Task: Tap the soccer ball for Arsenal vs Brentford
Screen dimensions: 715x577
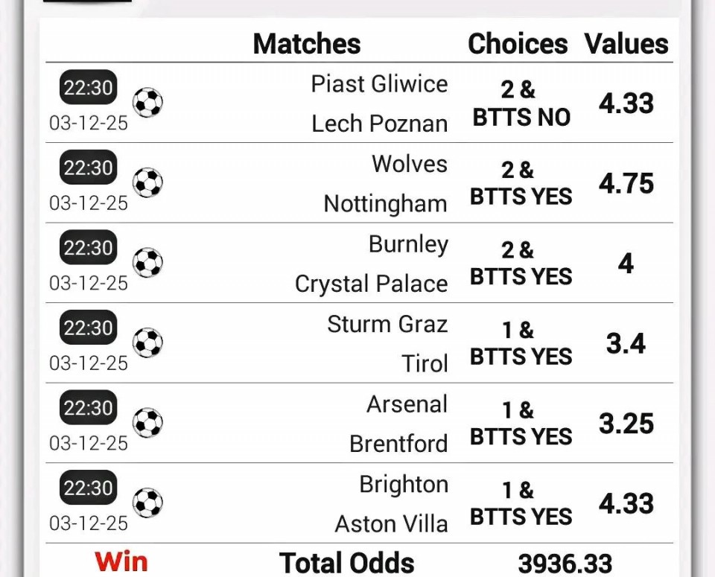Action: coord(147,423)
